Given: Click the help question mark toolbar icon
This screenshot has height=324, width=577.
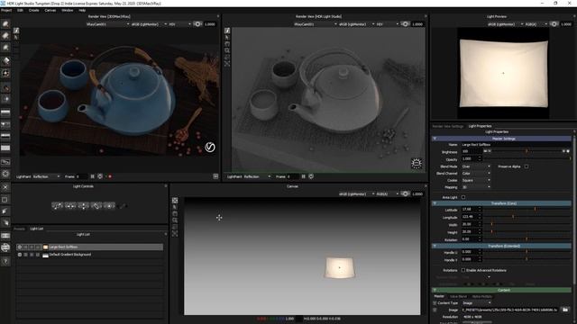Looking at the screenshot, I should 5,261.
